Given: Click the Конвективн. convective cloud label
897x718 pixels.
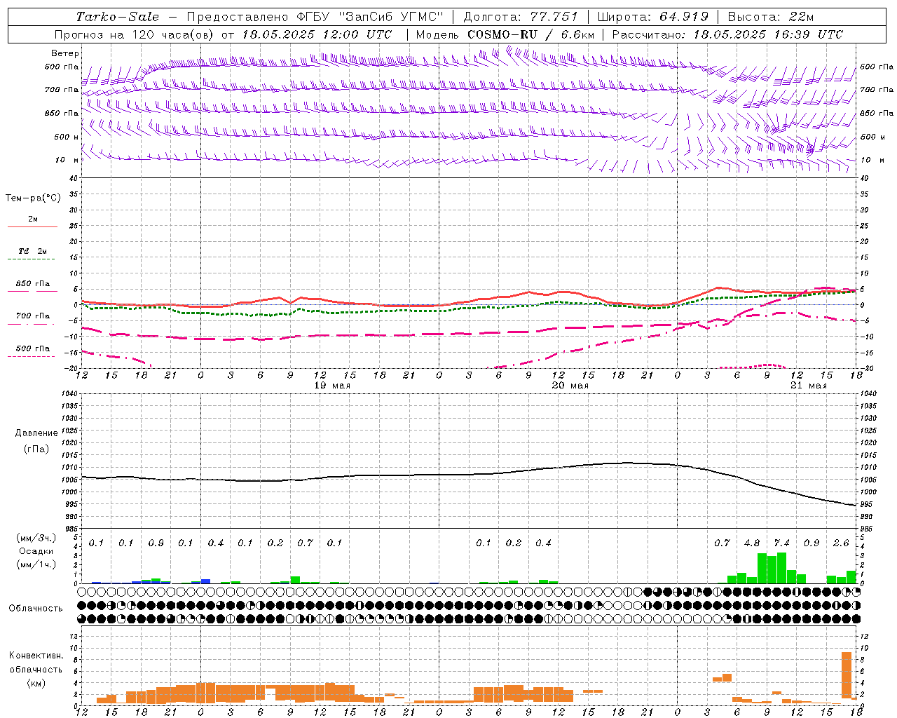Looking at the screenshot, I should (x=36, y=656).
